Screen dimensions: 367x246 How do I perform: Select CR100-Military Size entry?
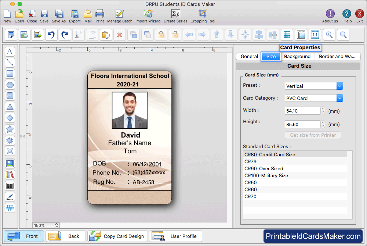[x=295, y=175]
